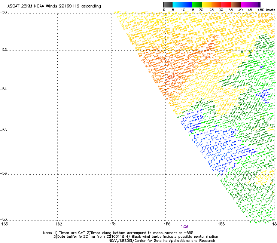The width and height of the screenshot is (277, 243).
Task: Click the red 30-35 knots legend segment
Action: (x=226, y=4)
